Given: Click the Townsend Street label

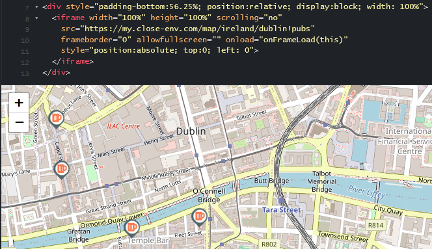Looking at the screenshot, I should (x=343, y=237).
